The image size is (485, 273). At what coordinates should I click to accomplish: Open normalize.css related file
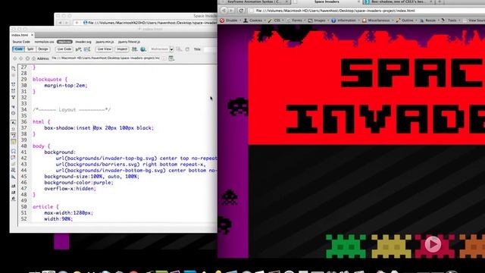tap(44, 42)
